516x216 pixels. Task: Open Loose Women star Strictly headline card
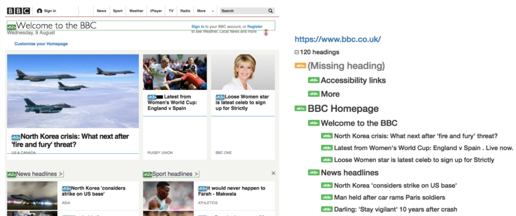[242, 102]
